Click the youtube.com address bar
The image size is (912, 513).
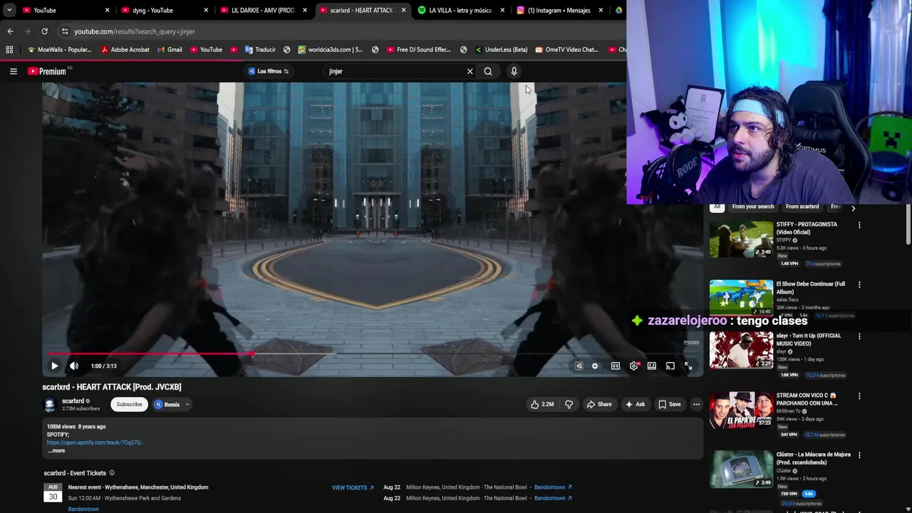click(x=342, y=31)
